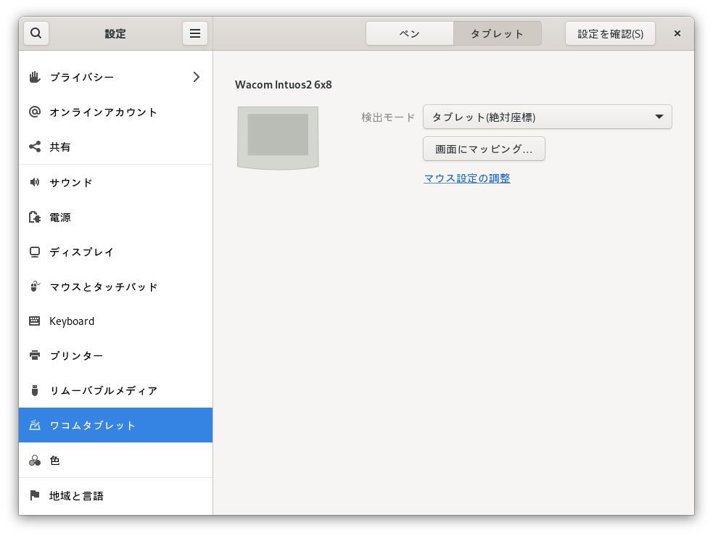Select プリンター in the sidebar
The width and height of the screenshot is (713, 536).
click(115, 355)
